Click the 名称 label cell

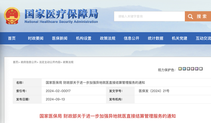(27, 83)
